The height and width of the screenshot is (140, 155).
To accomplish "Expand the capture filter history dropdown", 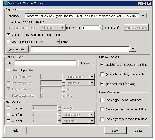I will tap(133, 49).
